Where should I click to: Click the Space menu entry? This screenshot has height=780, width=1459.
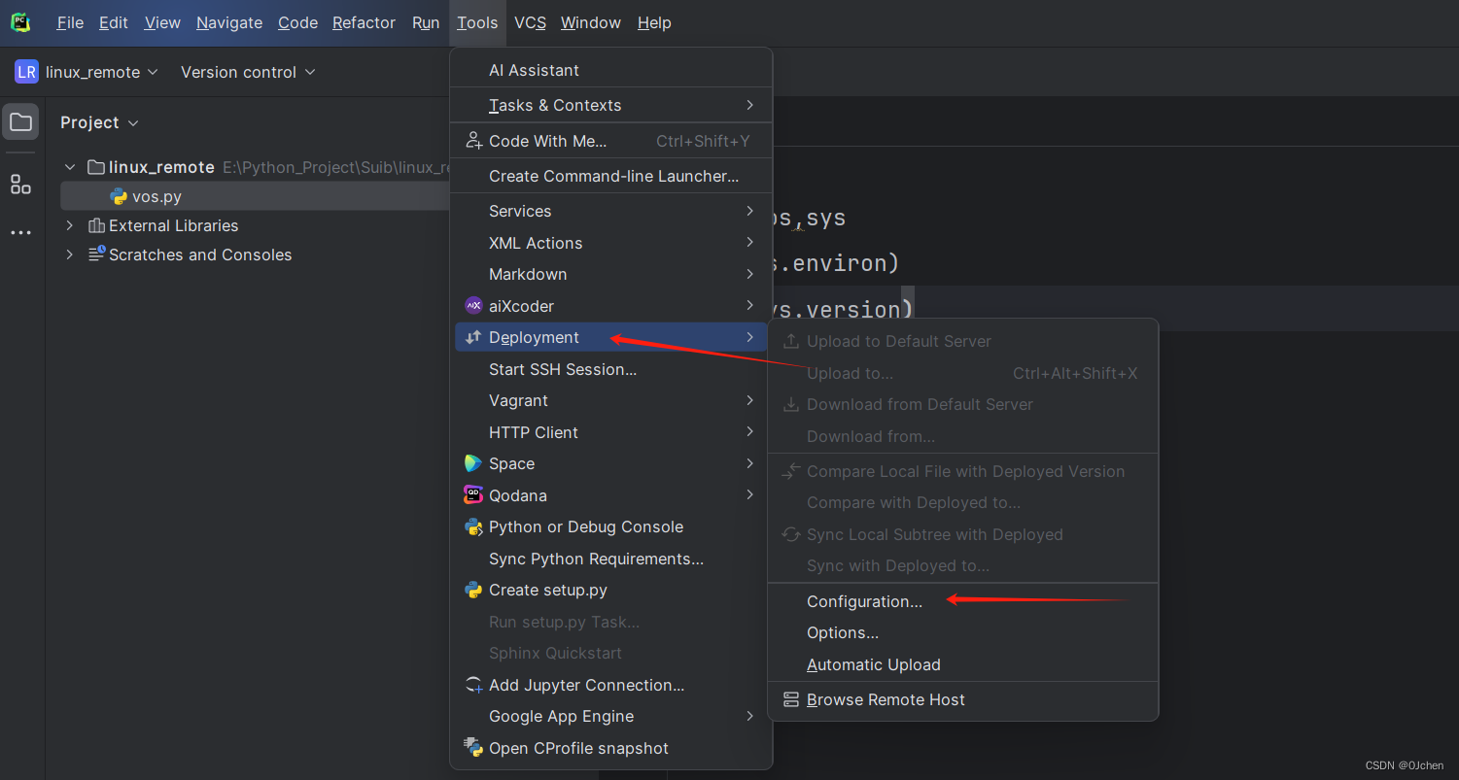point(611,463)
